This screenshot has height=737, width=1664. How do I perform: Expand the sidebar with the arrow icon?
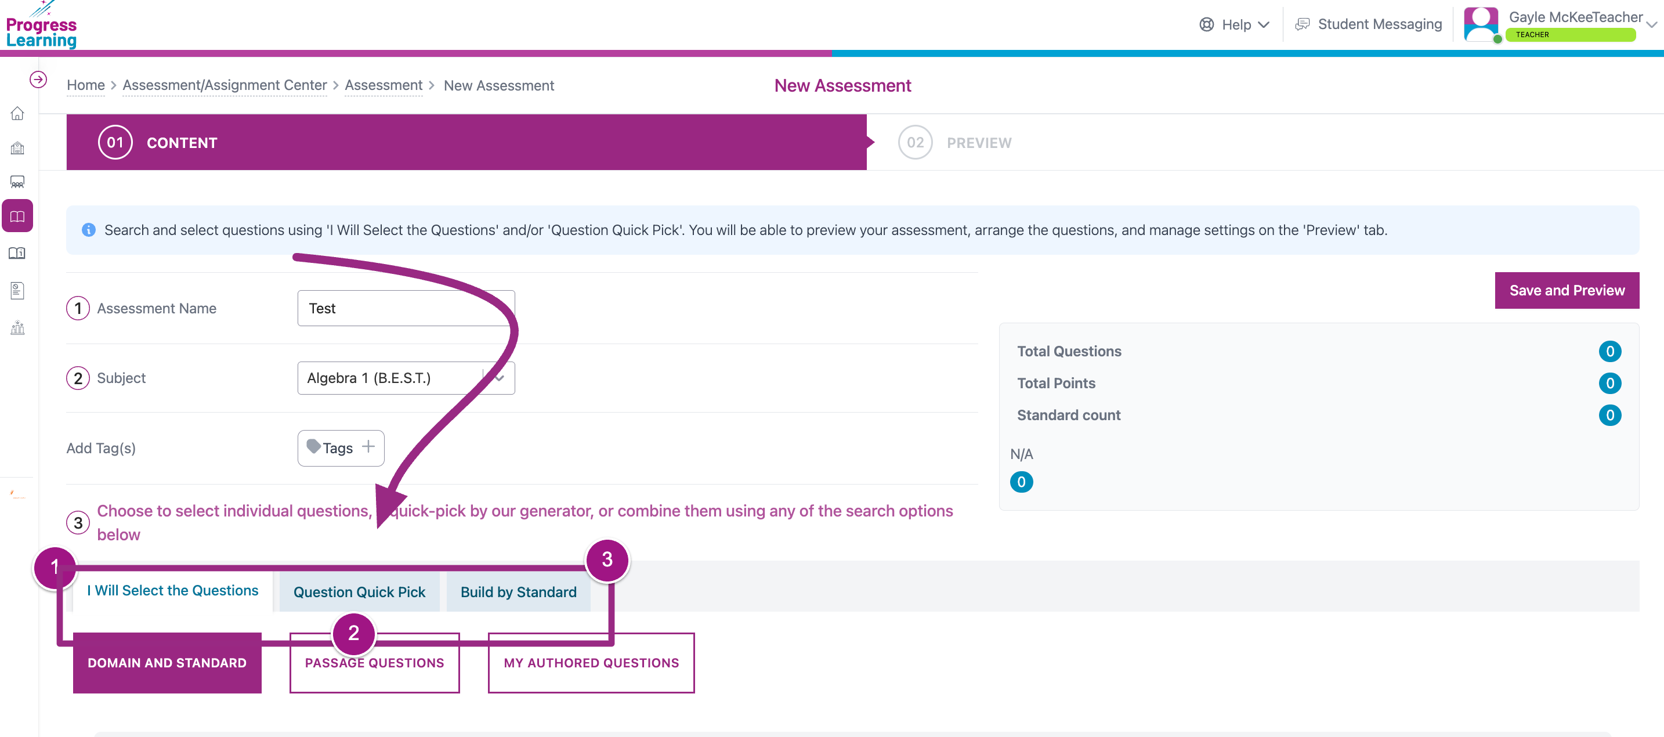[x=38, y=80]
